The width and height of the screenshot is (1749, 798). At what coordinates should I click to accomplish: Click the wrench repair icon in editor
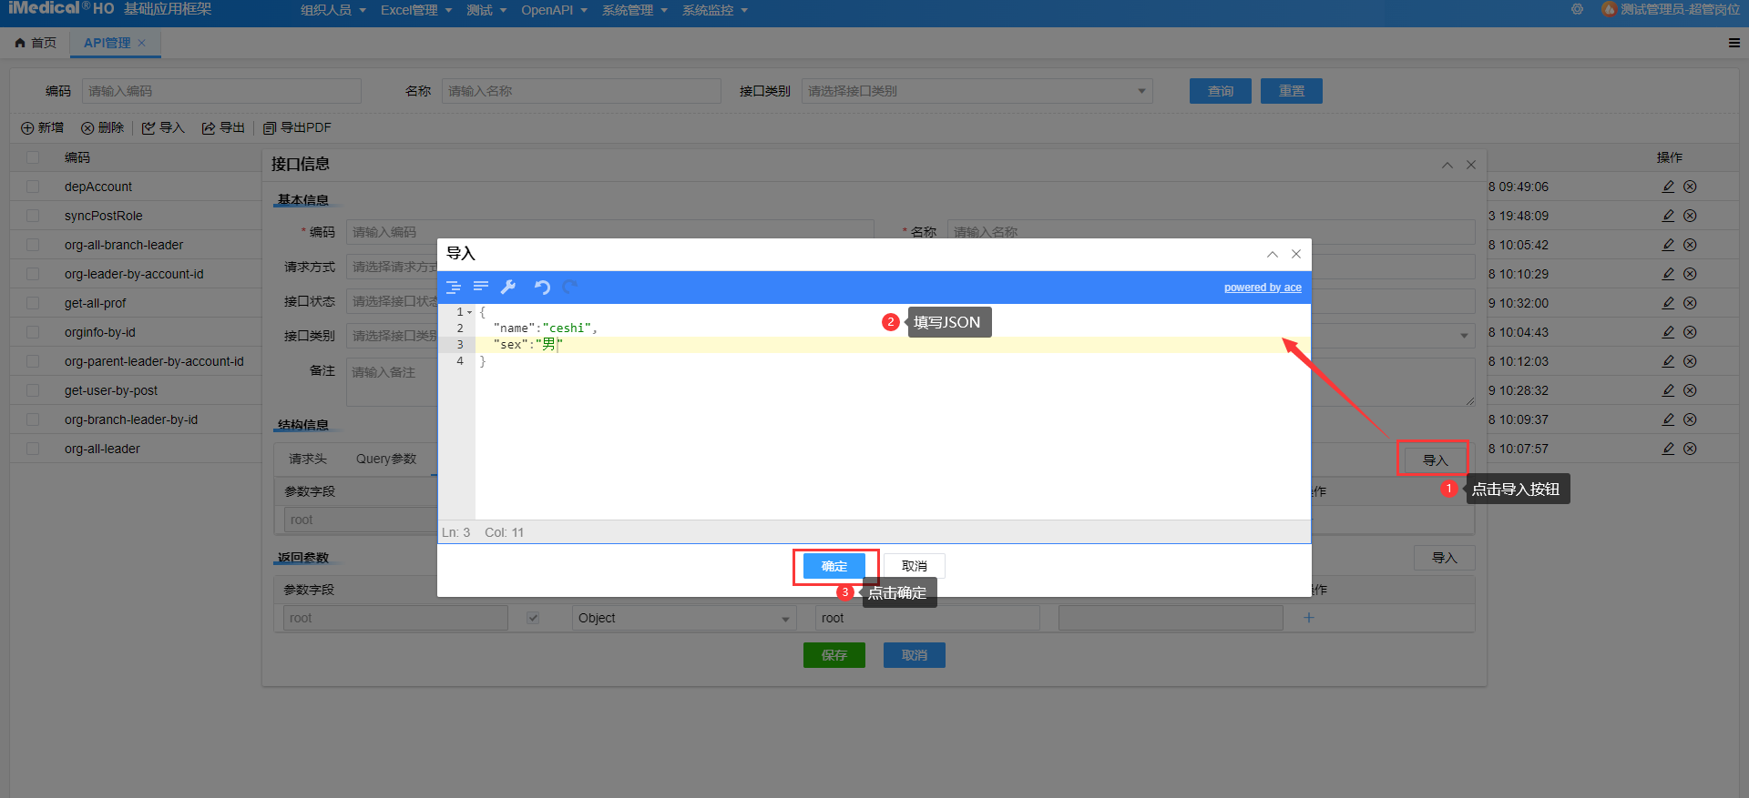coord(508,288)
